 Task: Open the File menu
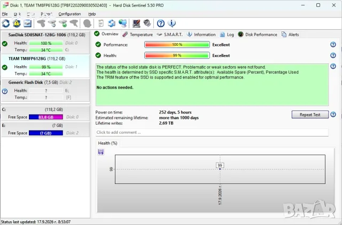[x=5, y=14]
